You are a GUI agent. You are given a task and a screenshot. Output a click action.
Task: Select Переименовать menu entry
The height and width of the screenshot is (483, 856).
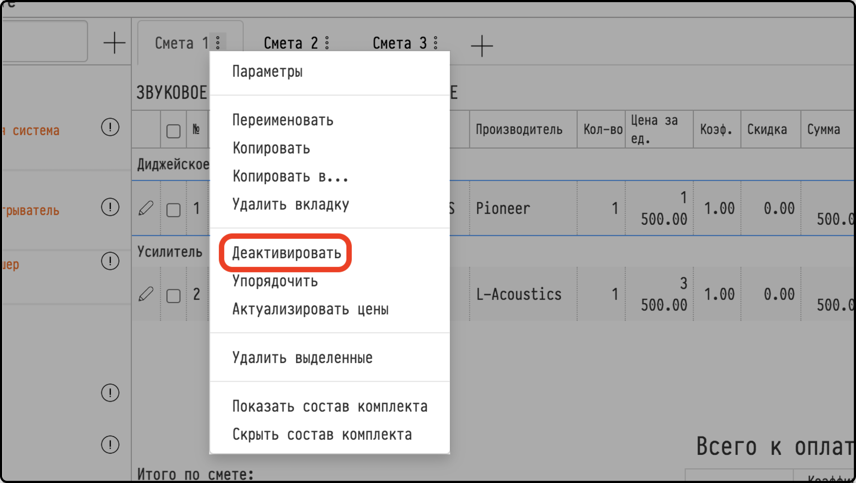(x=283, y=120)
